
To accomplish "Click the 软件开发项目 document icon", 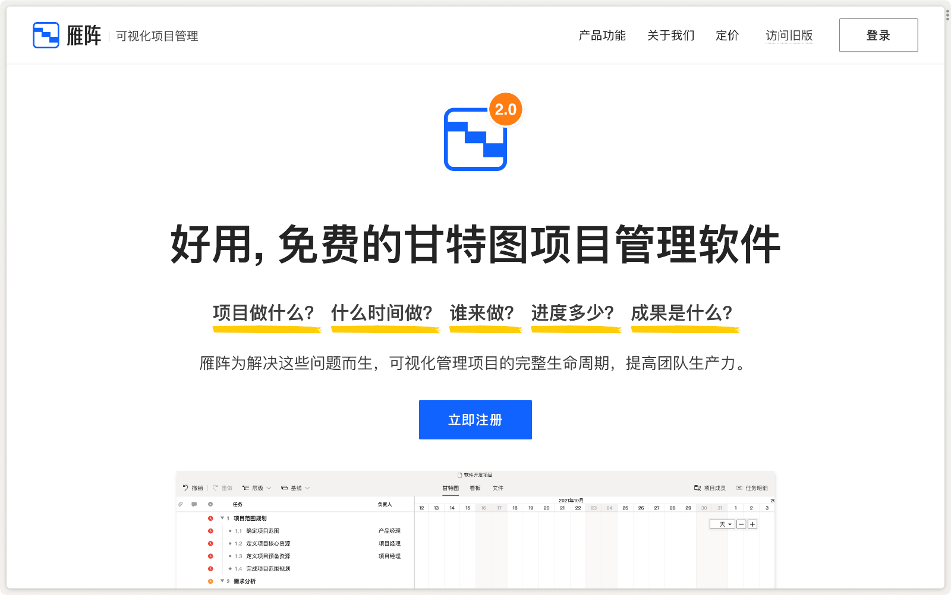I will pos(459,476).
